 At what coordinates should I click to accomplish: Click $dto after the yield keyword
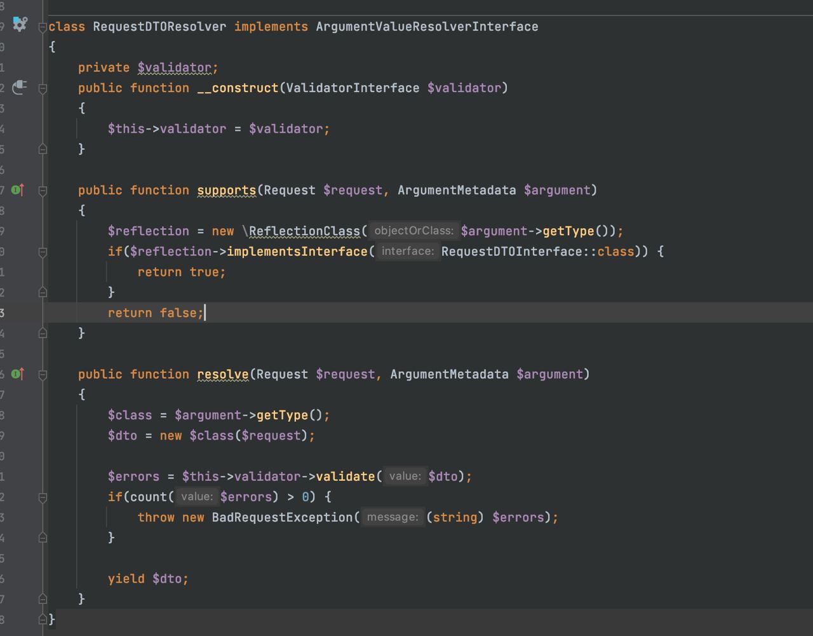point(167,578)
